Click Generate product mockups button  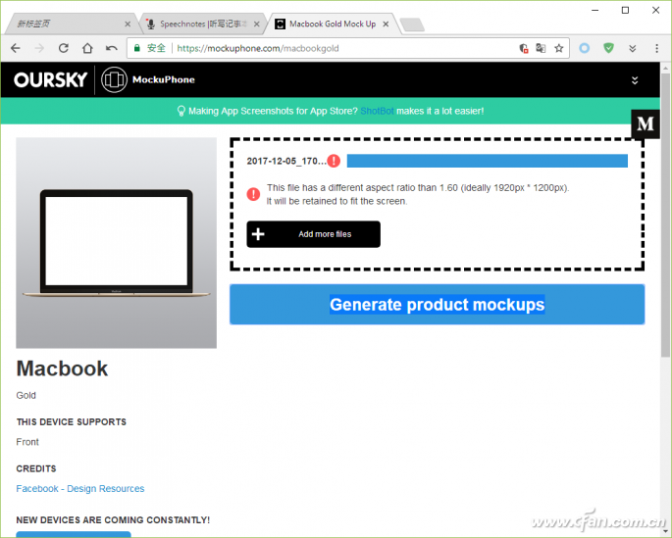[438, 305]
